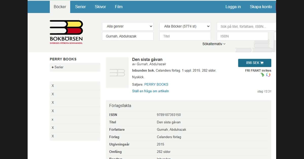Go to the Film tab
This screenshot has height=159, width=304.
click(x=119, y=7)
